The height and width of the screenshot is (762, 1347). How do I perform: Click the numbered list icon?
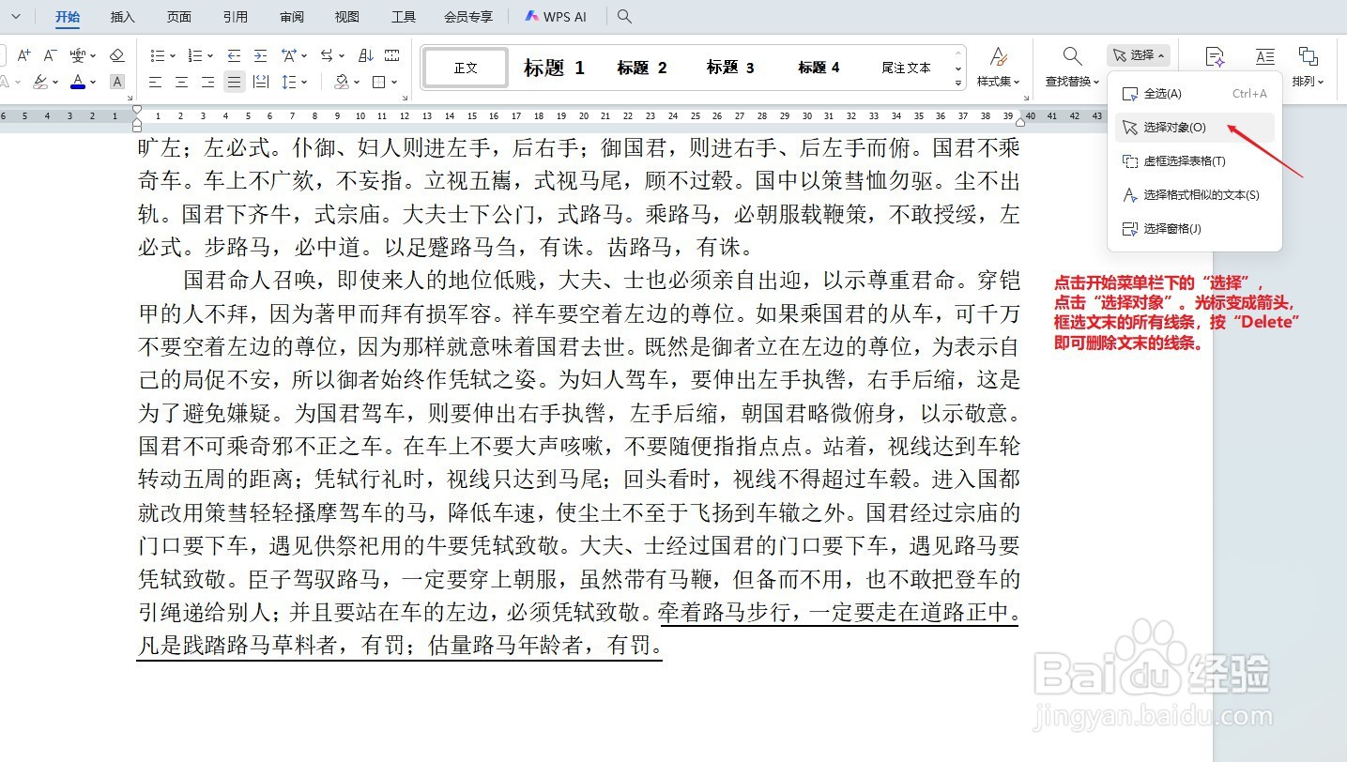(x=193, y=54)
